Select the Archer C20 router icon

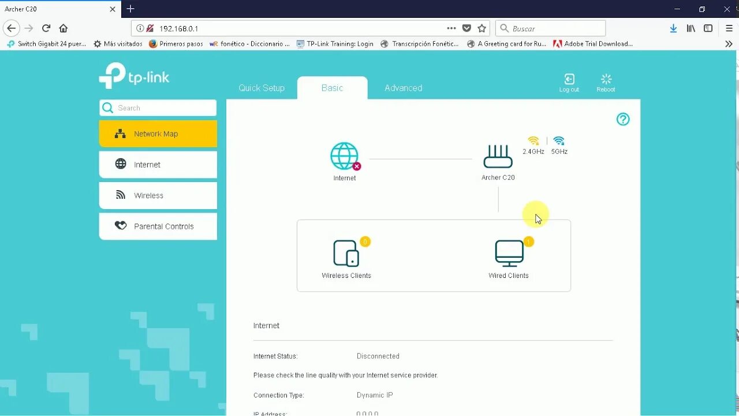(x=498, y=157)
